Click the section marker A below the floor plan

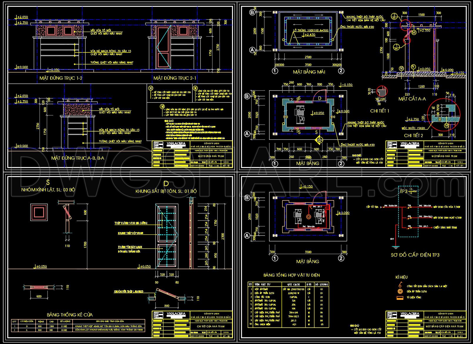pos(320,141)
